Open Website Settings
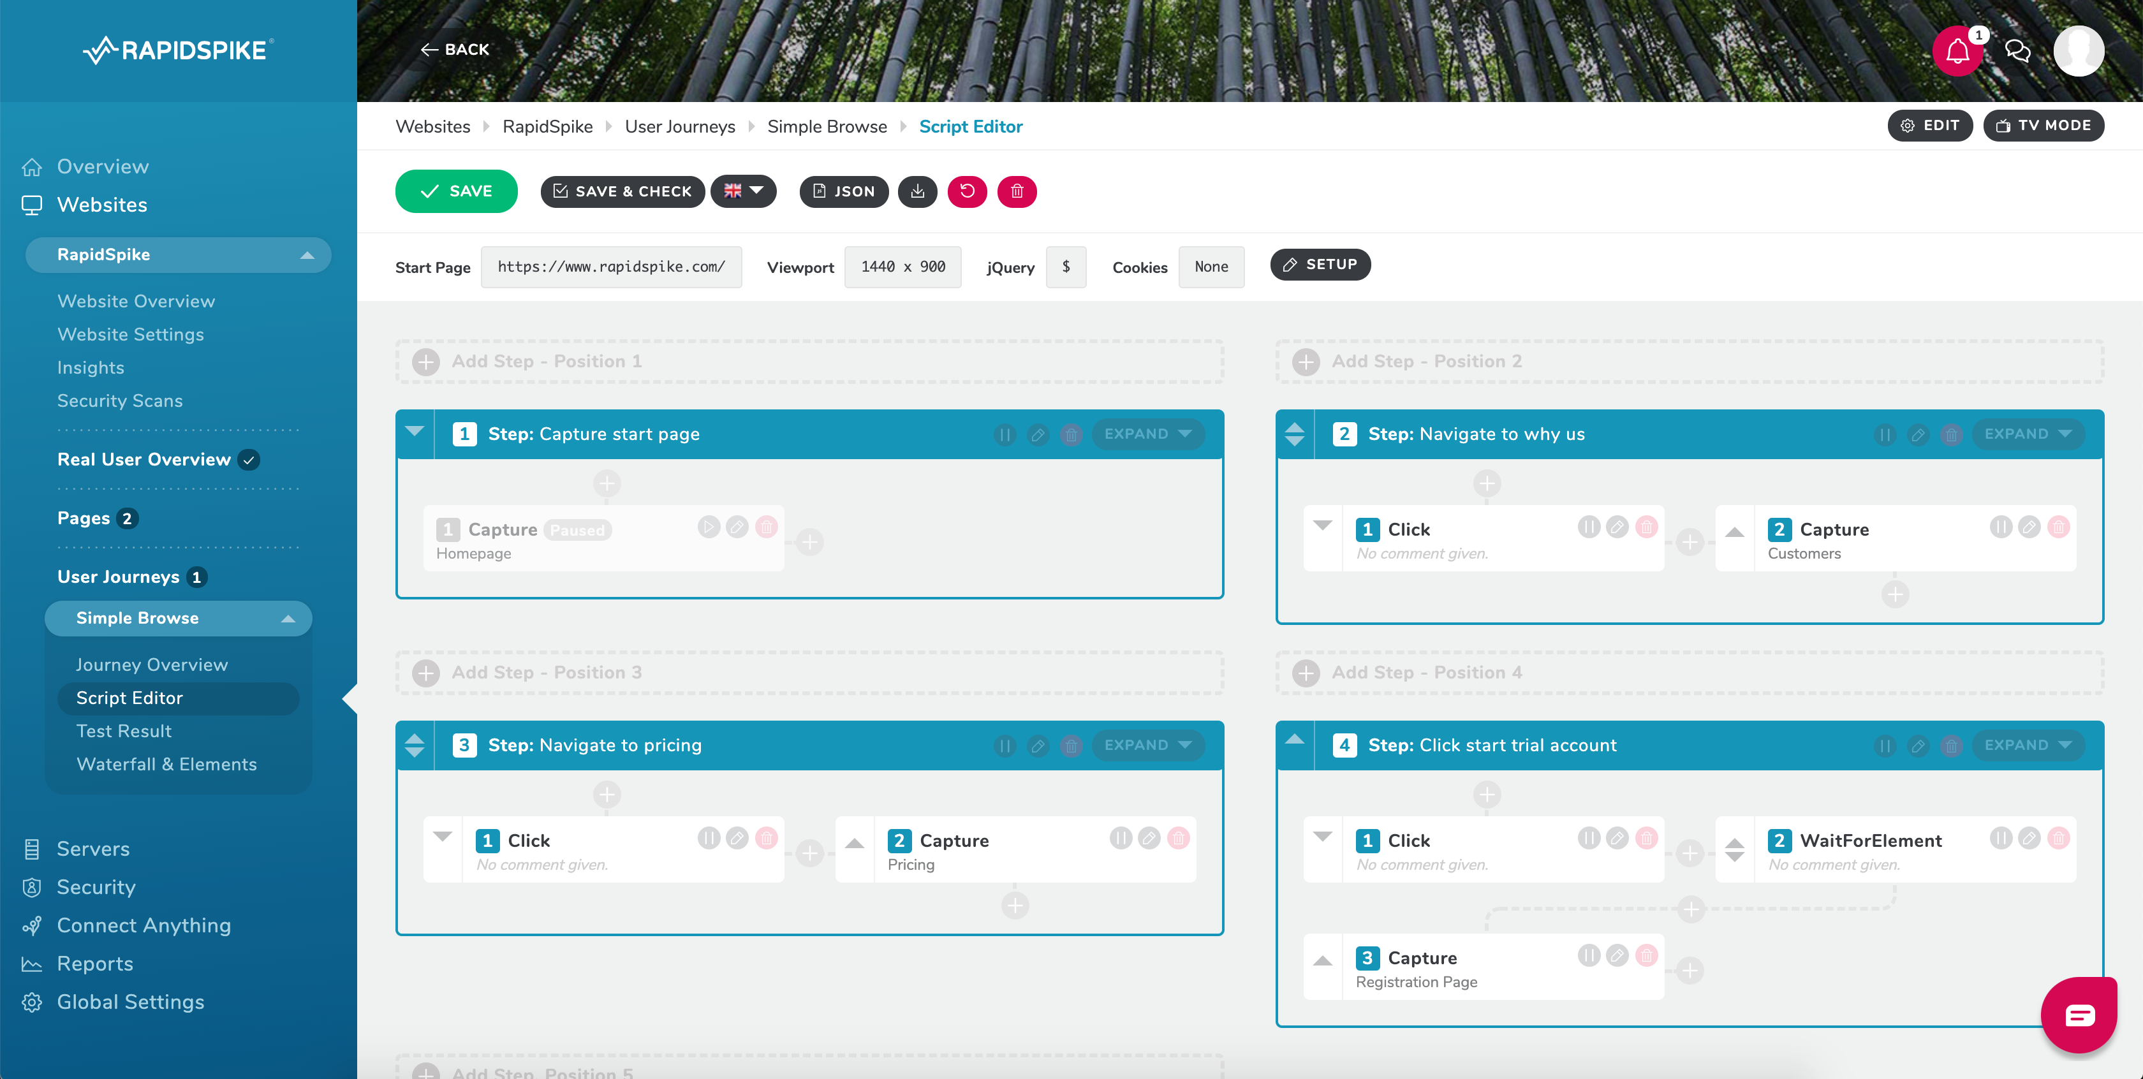This screenshot has width=2143, height=1079. [x=131, y=334]
